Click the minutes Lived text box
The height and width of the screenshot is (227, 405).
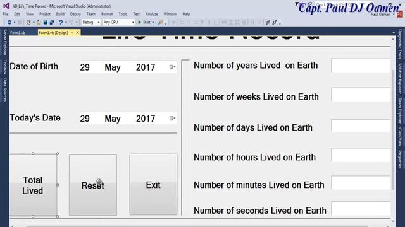click(361, 183)
